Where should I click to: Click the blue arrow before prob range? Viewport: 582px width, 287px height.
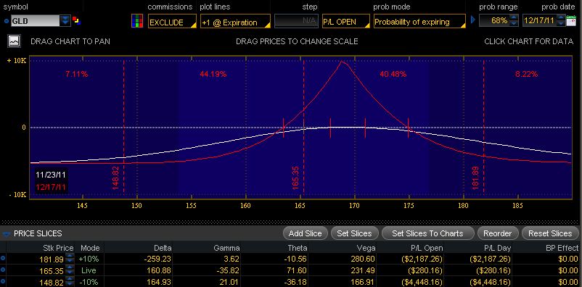tap(473, 20)
